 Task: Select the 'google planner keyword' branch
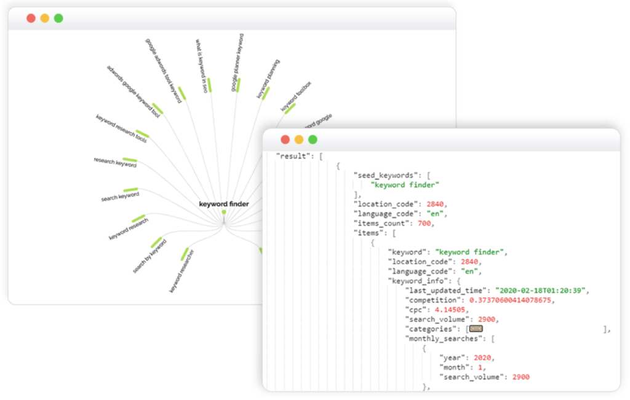(x=237, y=63)
